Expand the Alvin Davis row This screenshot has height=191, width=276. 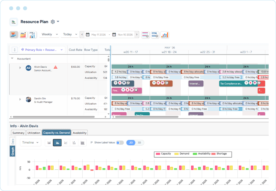tap(20, 68)
